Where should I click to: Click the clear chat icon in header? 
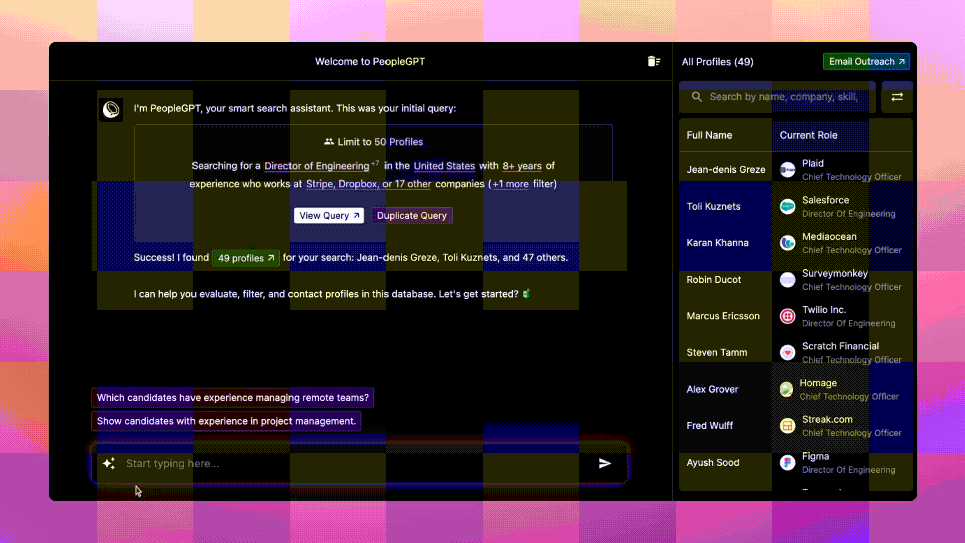coord(653,61)
